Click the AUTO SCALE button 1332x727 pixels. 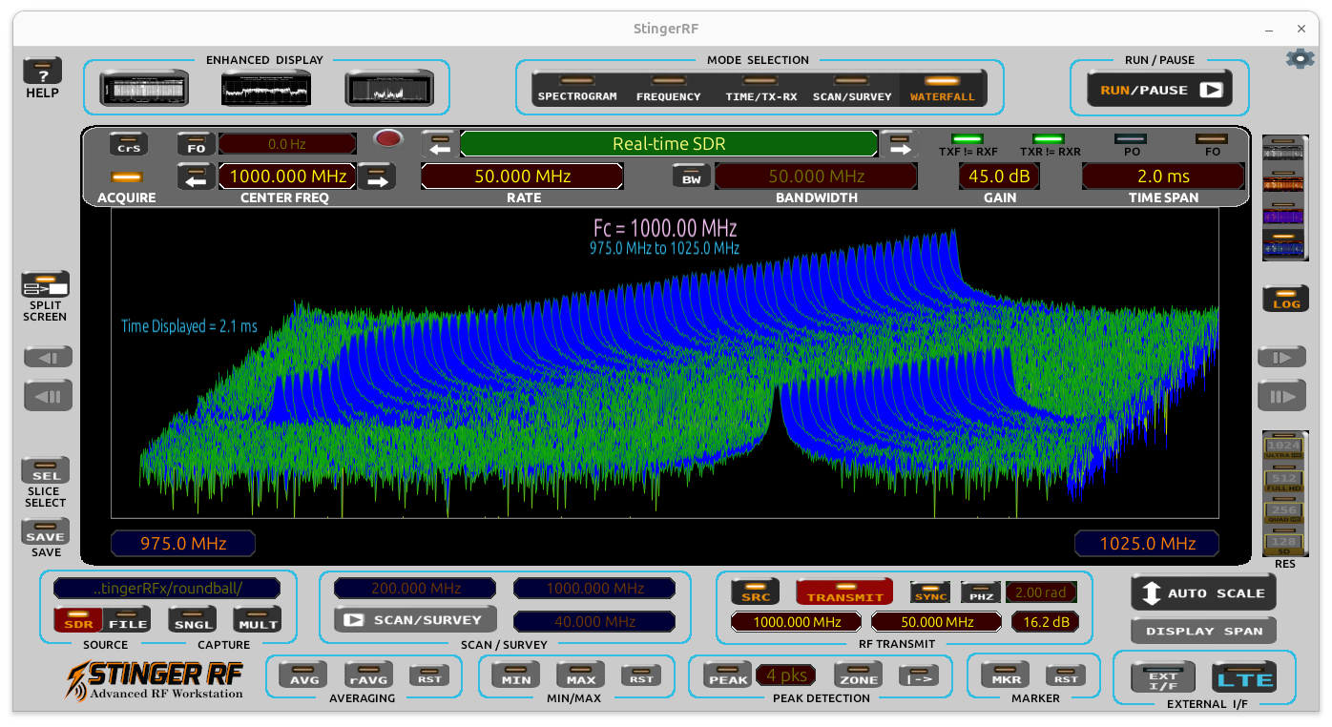point(1203,592)
